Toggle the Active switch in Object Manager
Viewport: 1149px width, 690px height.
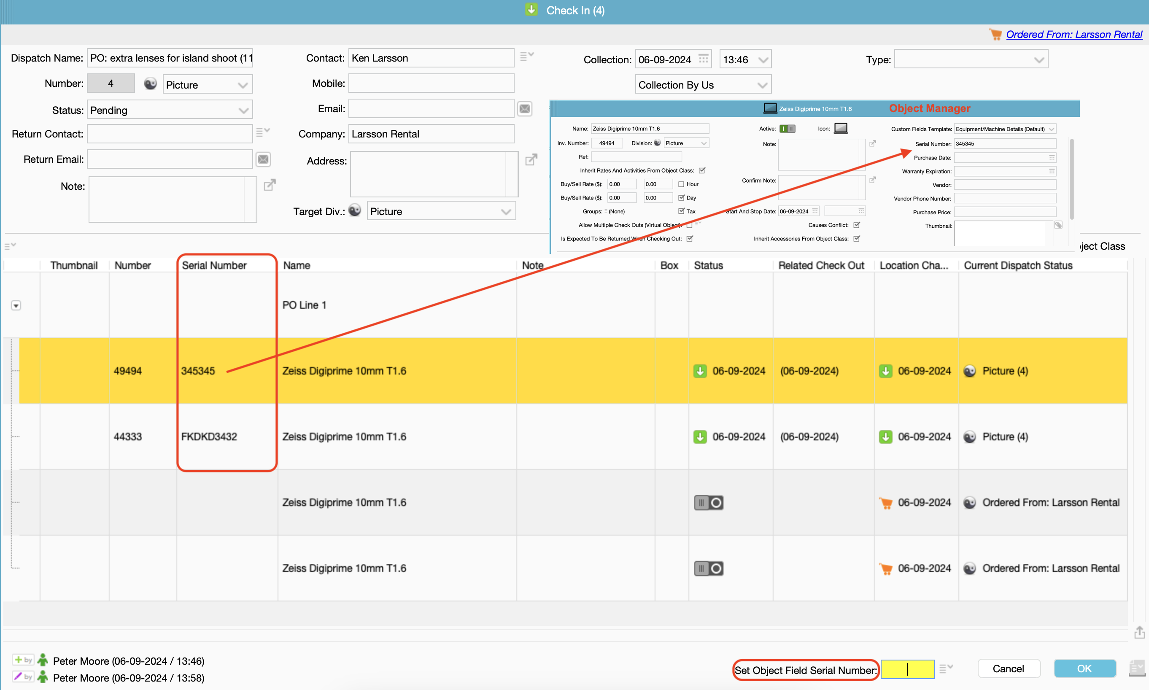(787, 129)
